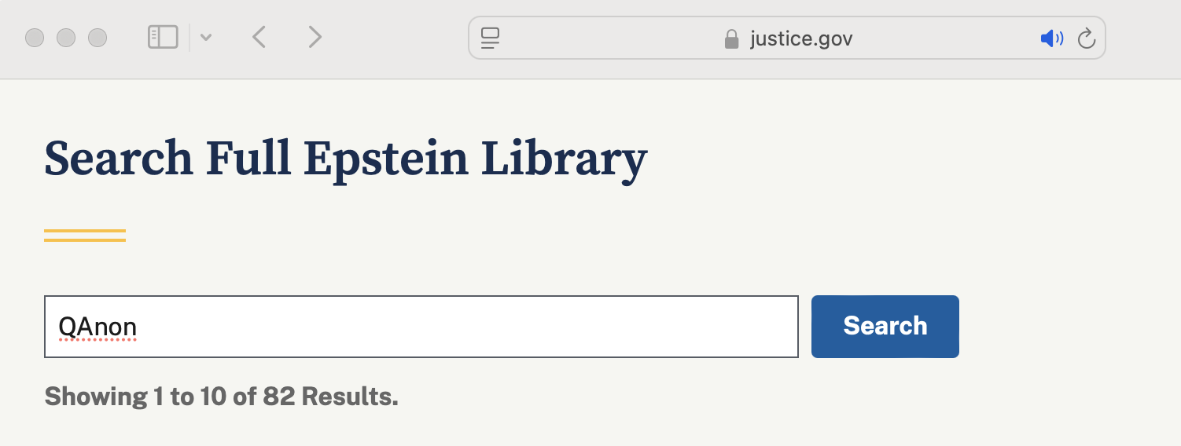
Task: Focus the QAnon search input field
Action: (421, 327)
